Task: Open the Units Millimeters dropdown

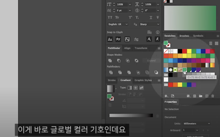Action: (196, 123)
